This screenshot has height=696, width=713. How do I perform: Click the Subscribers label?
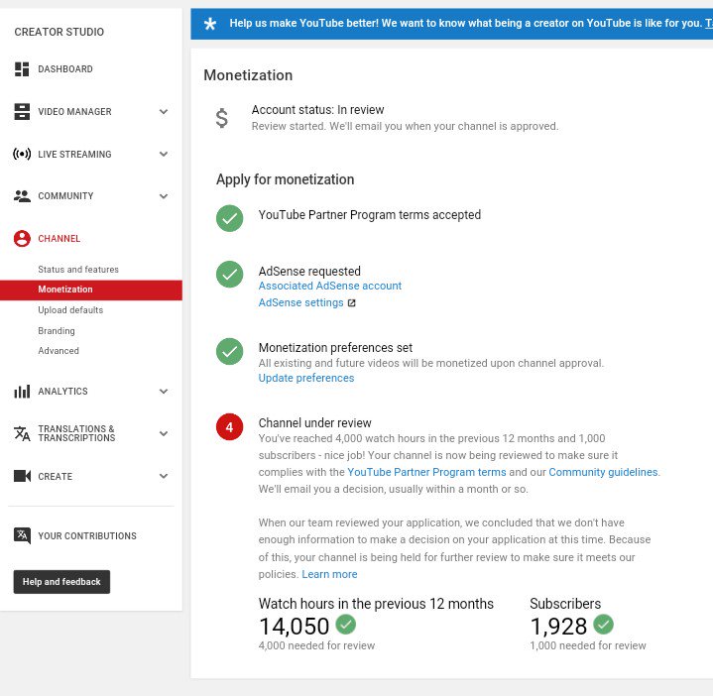565,604
